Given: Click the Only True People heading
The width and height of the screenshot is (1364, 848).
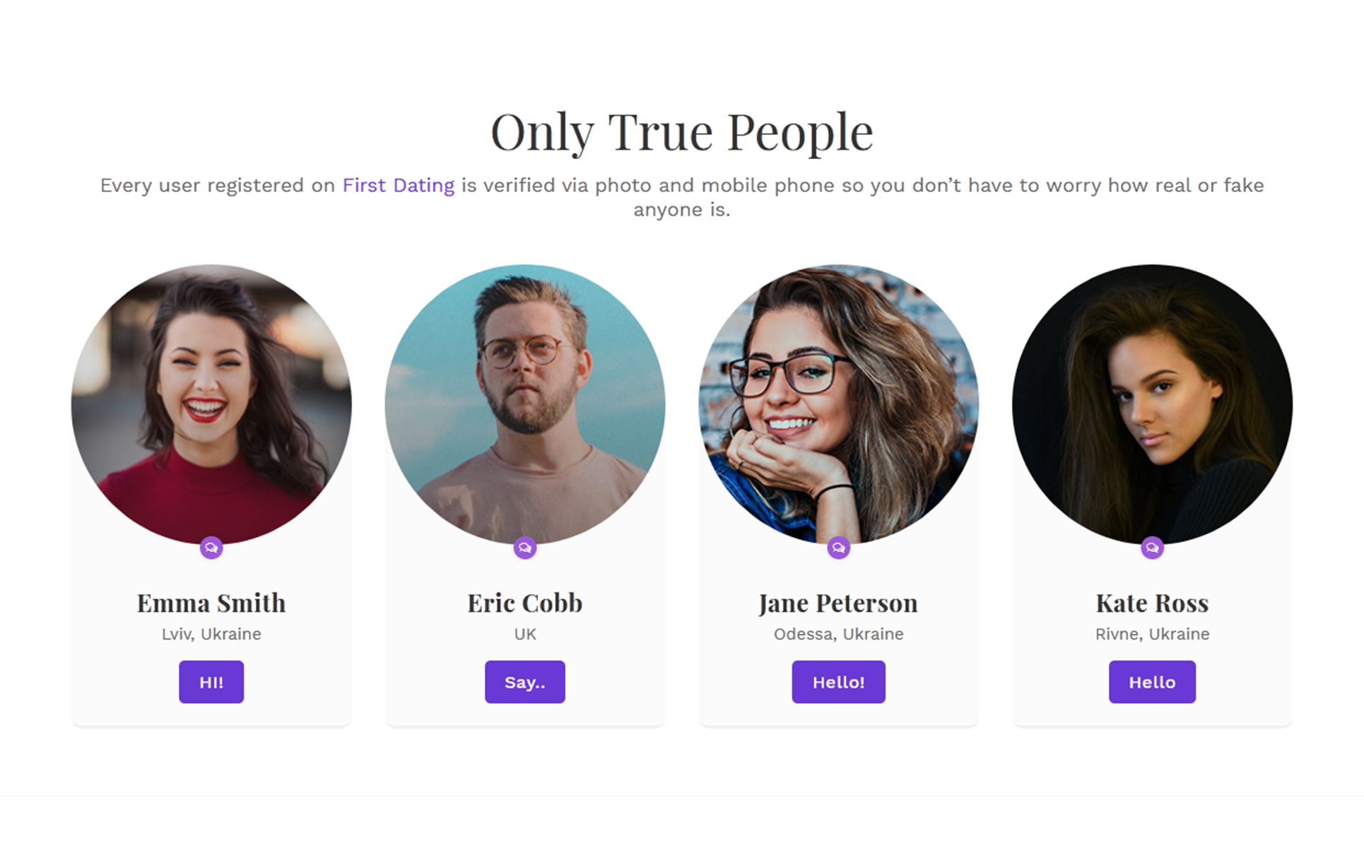Looking at the screenshot, I should click(x=682, y=132).
